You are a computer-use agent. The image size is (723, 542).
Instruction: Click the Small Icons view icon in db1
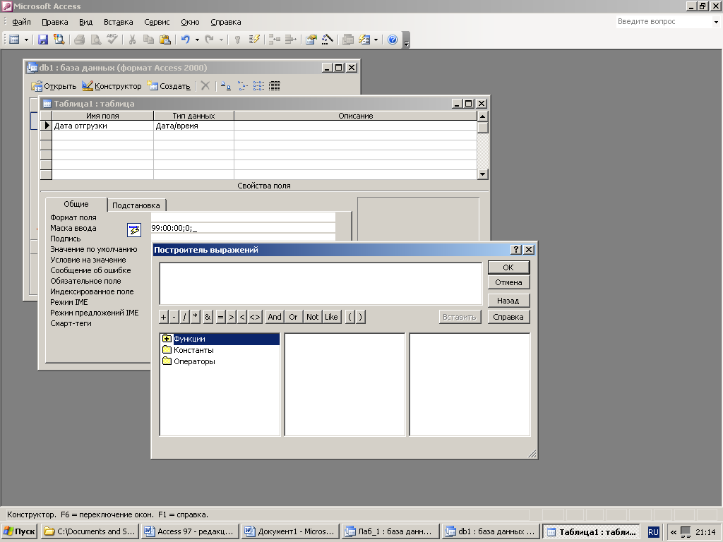[x=243, y=85]
